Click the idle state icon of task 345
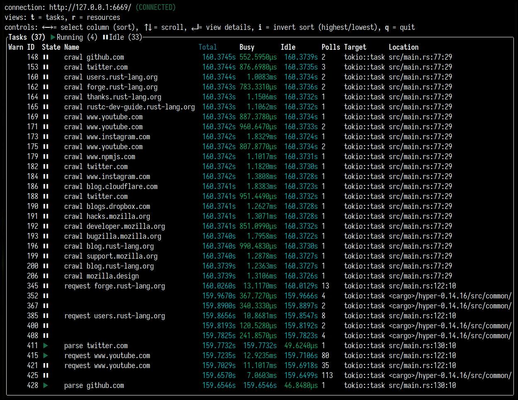 46,286
